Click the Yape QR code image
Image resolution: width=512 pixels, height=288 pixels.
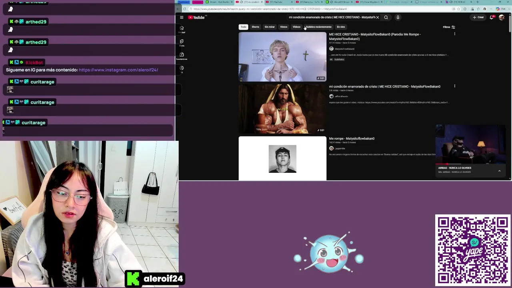click(473, 251)
